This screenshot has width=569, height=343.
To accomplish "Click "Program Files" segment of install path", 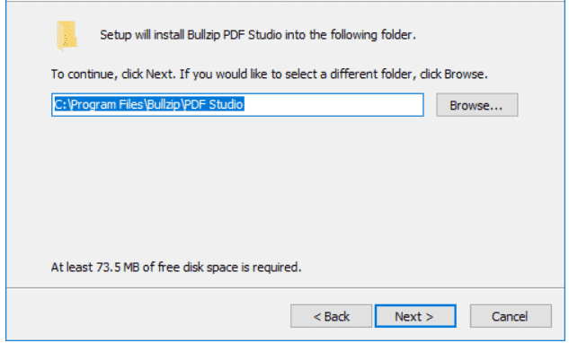I will click(x=108, y=104).
